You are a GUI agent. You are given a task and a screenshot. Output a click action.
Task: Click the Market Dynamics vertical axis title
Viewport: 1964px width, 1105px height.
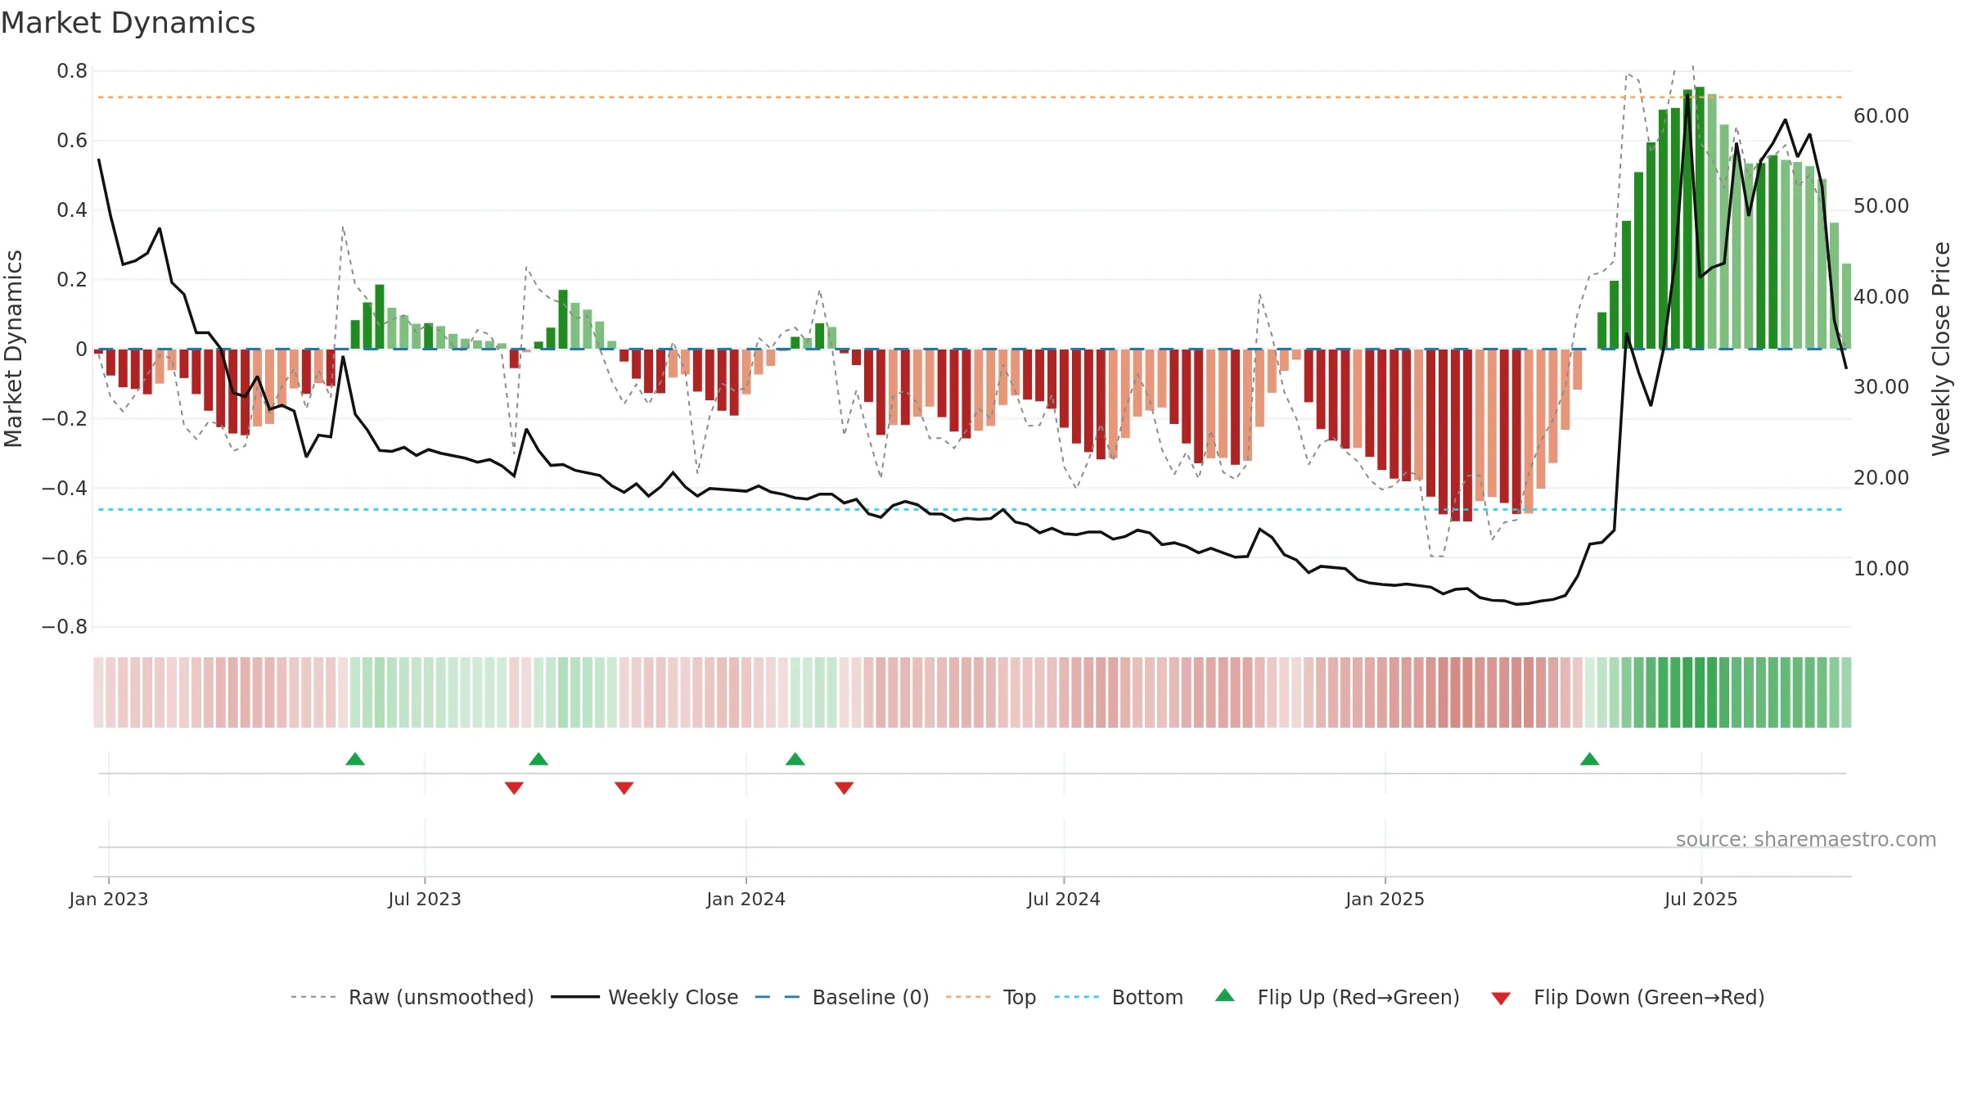pyautogui.click(x=13, y=349)
